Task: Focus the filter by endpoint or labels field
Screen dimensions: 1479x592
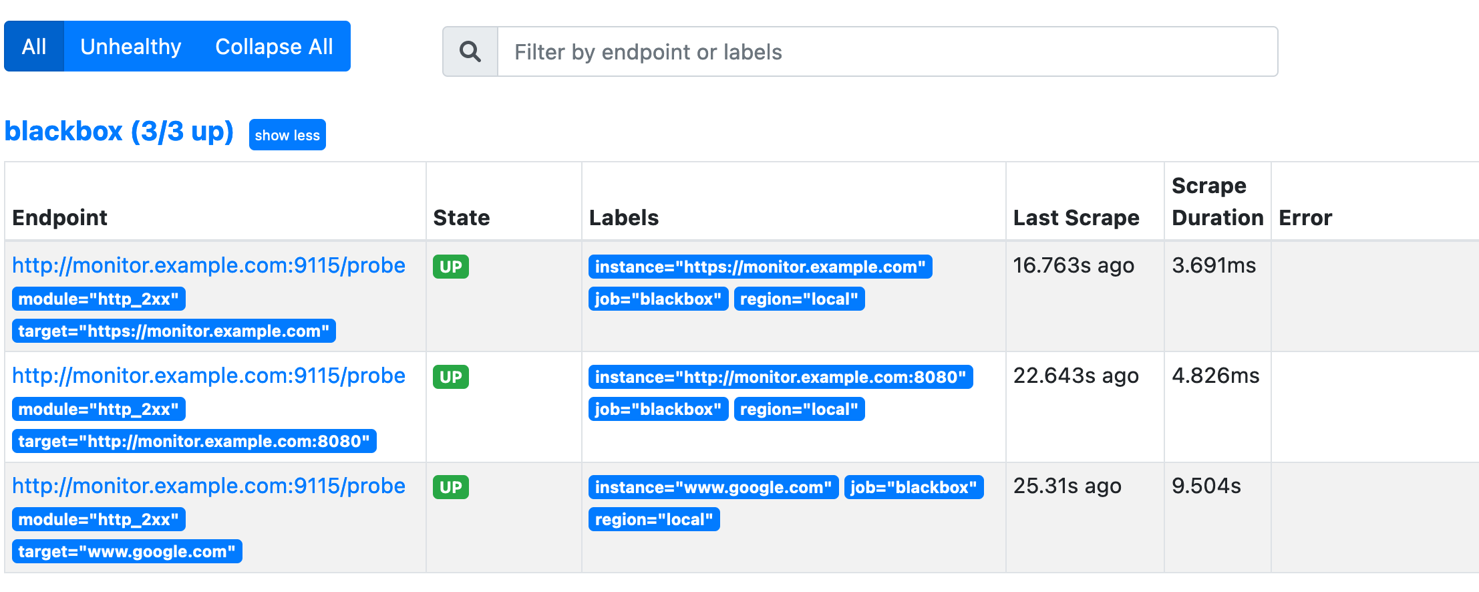Action: (888, 51)
